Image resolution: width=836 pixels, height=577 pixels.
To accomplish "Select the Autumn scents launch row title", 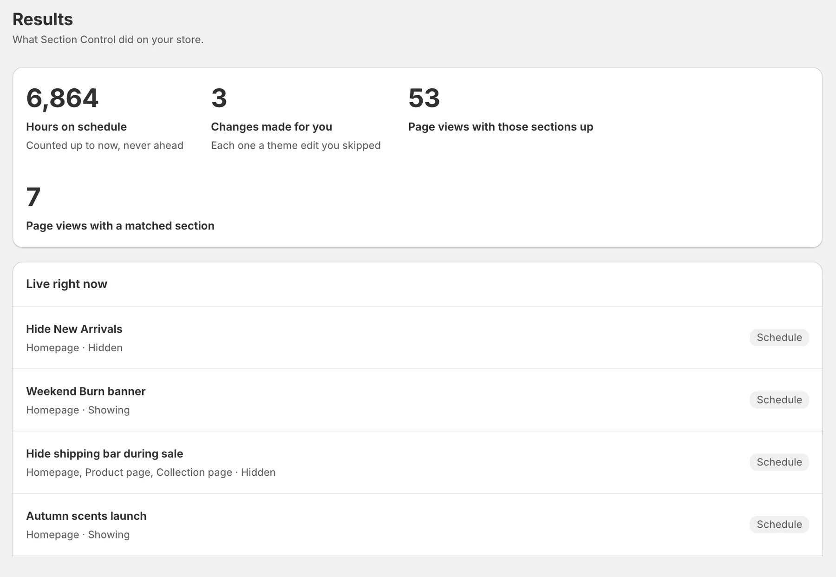I will 86,516.
